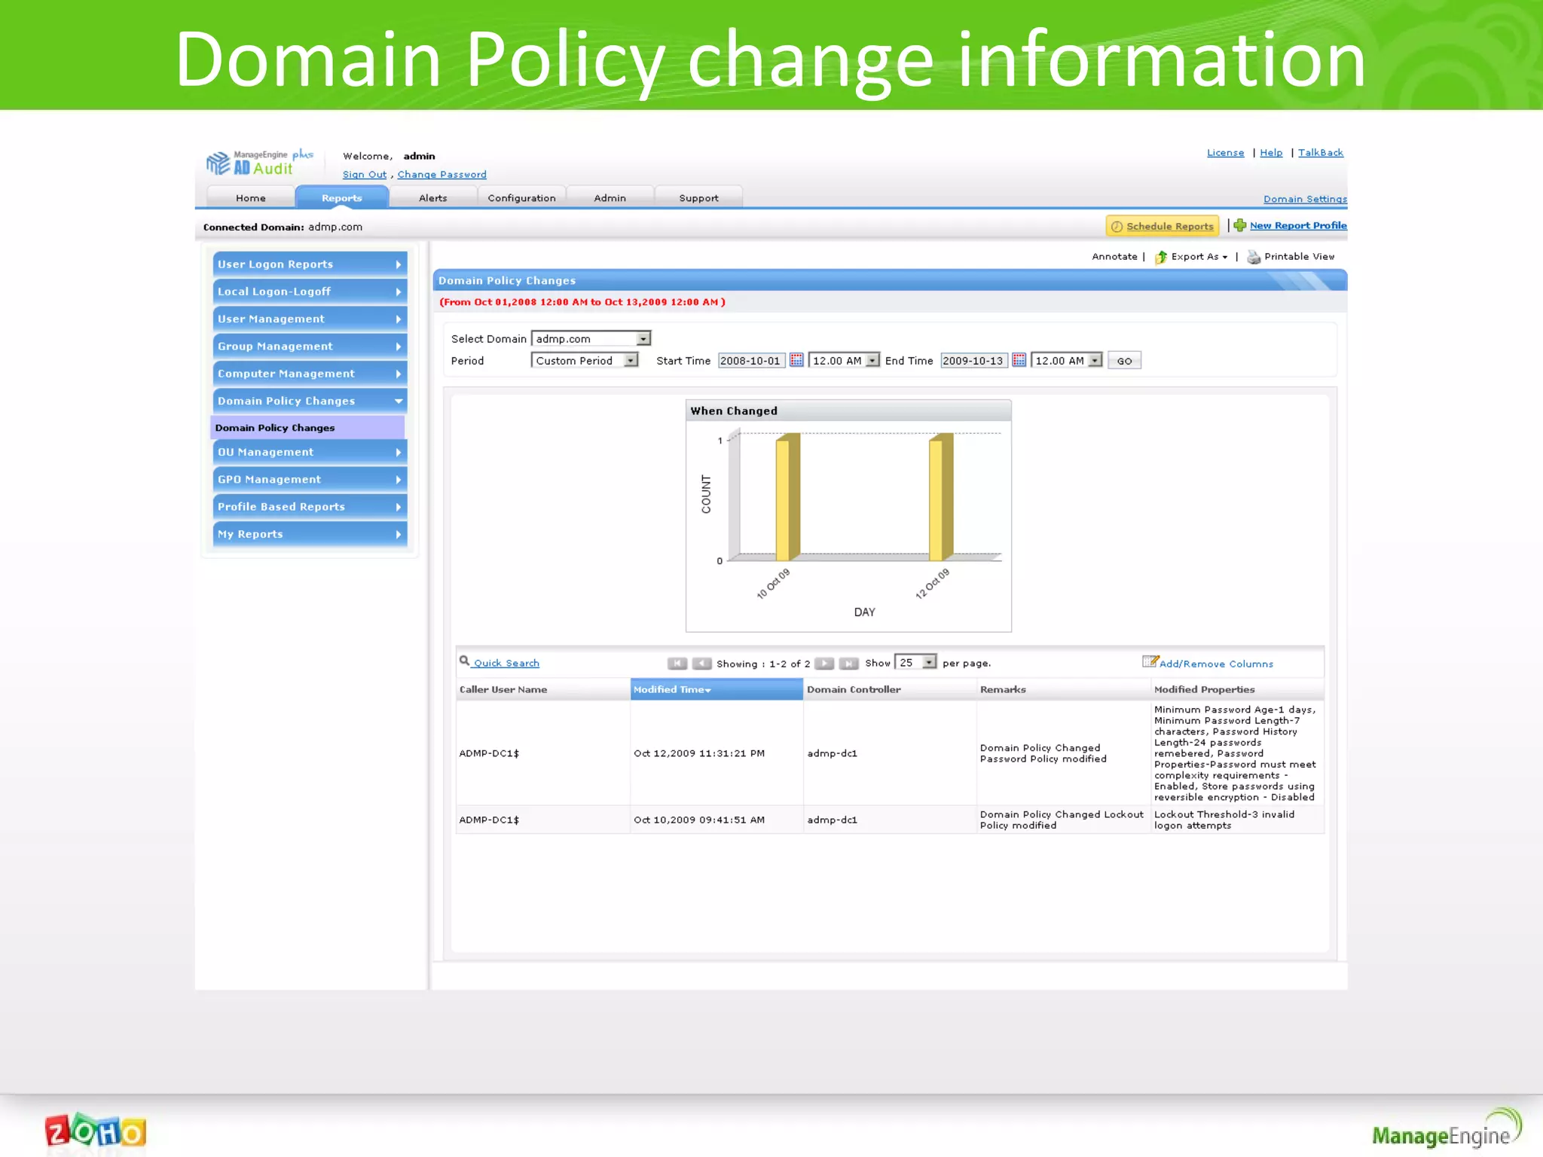Open the Start Time 12.00 AM dropdown
Viewport: 1543px width, 1157px height.
(x=843, y=361)
